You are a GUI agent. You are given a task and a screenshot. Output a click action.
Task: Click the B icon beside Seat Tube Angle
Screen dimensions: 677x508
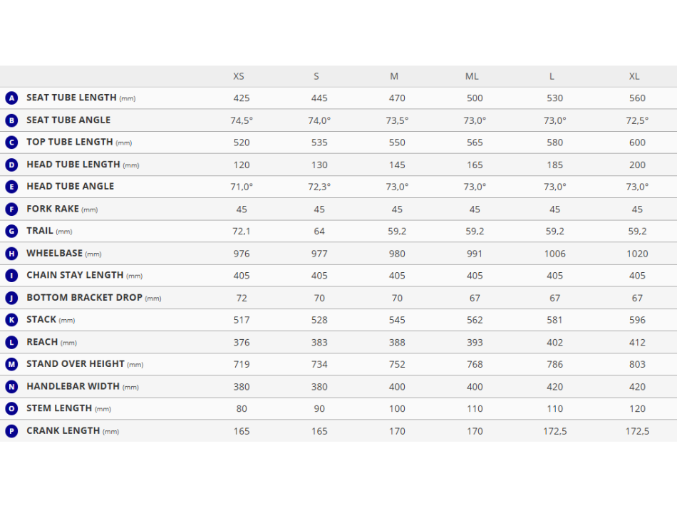point(11,120)
